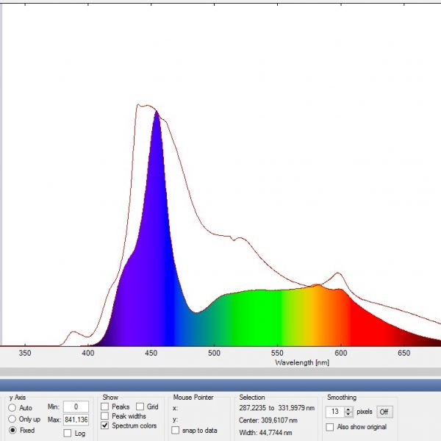Enable snap to data checkbox

click(x=175, y=430)
